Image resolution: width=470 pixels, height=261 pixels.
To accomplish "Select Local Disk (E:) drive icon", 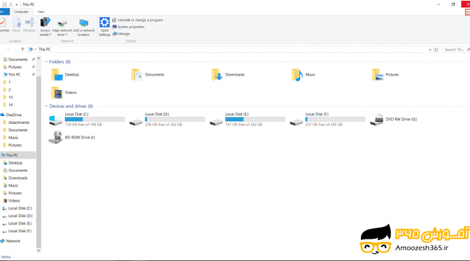I will [x=216, y=122].
